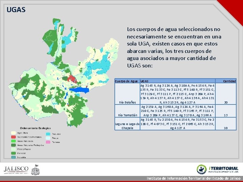Viewport: 243px width, 182px height.
Task: Click the Forestal legend label
Action: coord(21,153)
